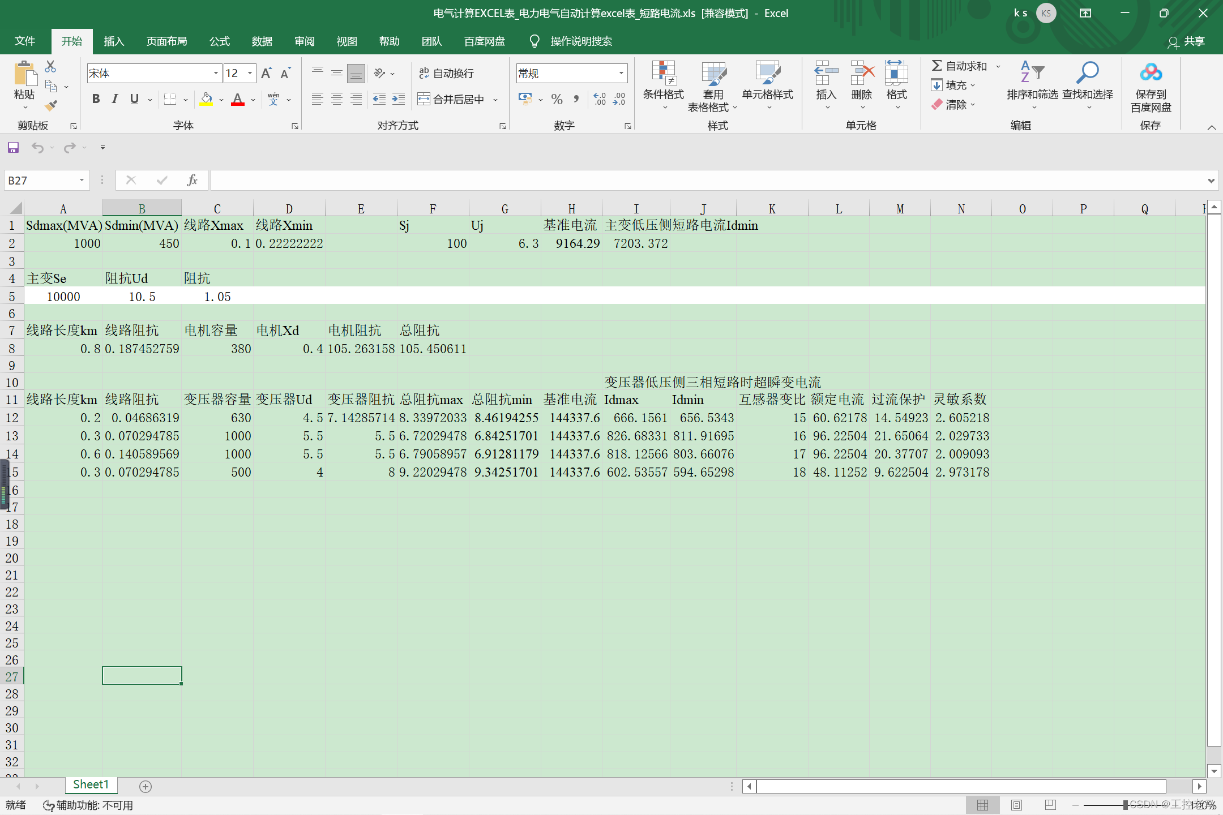Toggle Wrap Text (自动换行)

(x=446, y=73)
